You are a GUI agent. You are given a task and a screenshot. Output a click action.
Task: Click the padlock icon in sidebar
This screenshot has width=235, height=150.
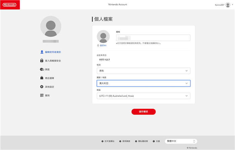[x=42, y=61]
